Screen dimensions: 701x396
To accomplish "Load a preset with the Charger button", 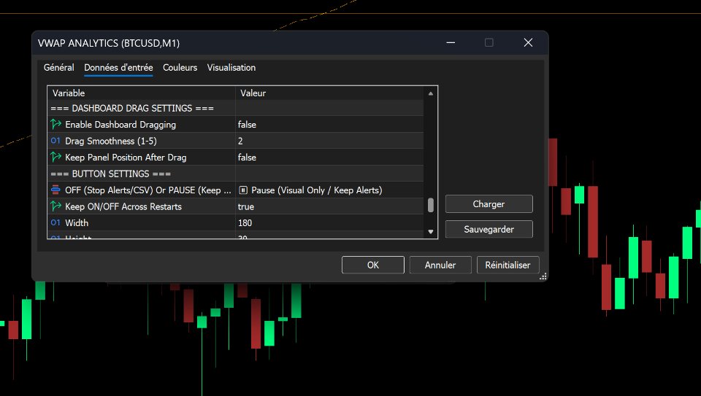I will click(x=489, y=204).
